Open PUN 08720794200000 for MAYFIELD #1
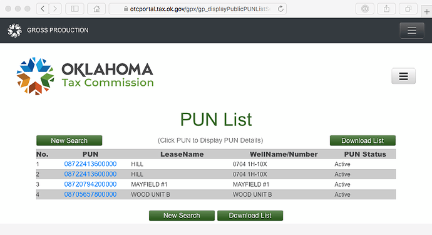Image resolution: width=432 pixels, height=235 pixels. pyautogui.click(x=90, y=184)
